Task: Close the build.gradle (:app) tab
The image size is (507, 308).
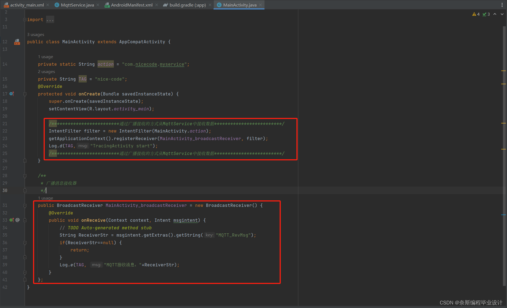Action: (x=210, y=5)
